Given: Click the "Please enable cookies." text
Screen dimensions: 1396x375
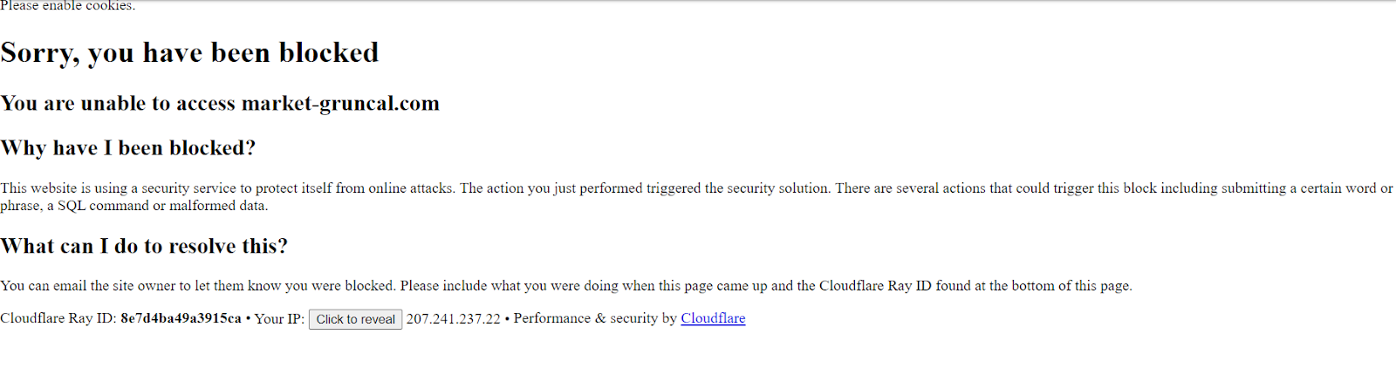Looking at the screenshot, I should point(68,6).
